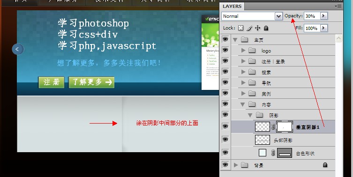Hide the 导航 group
This screenshot has height=177, width=353.
[225, 82]
